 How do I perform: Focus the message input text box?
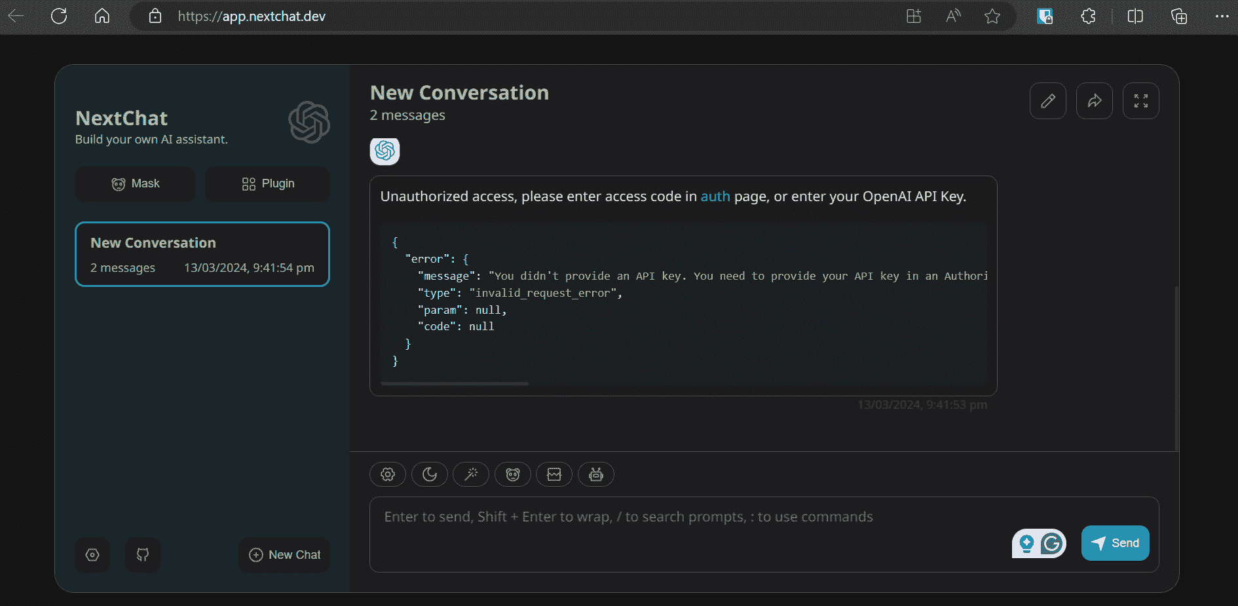764,535
